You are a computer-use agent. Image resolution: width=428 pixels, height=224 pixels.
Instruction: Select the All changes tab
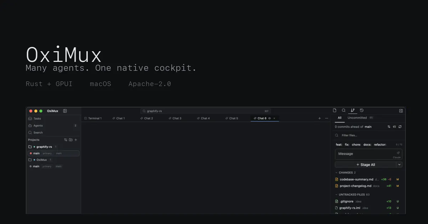click(x=340, y=118)
